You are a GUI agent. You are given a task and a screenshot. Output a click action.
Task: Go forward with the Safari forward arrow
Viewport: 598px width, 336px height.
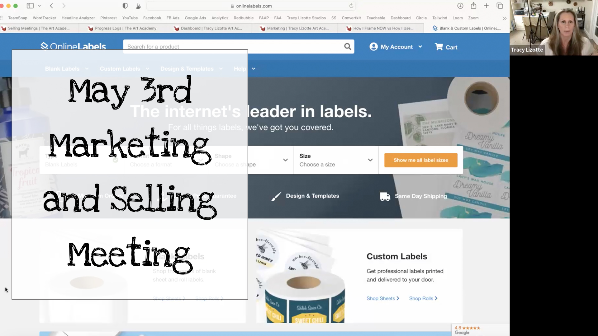coord(64,6)
